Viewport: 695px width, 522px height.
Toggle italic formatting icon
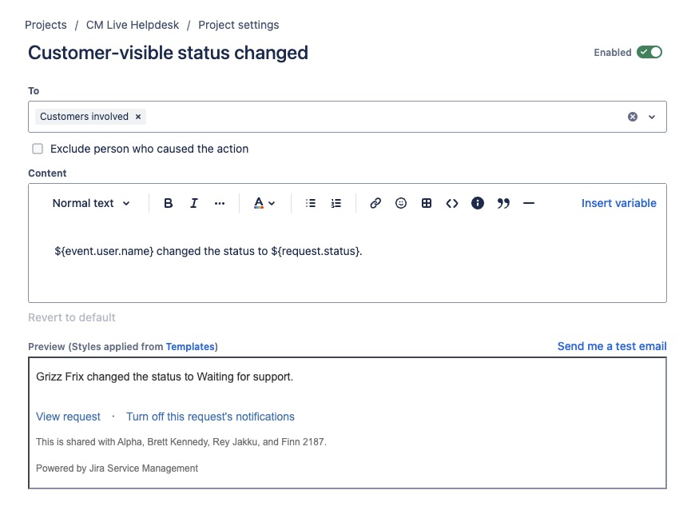[193, 203]
